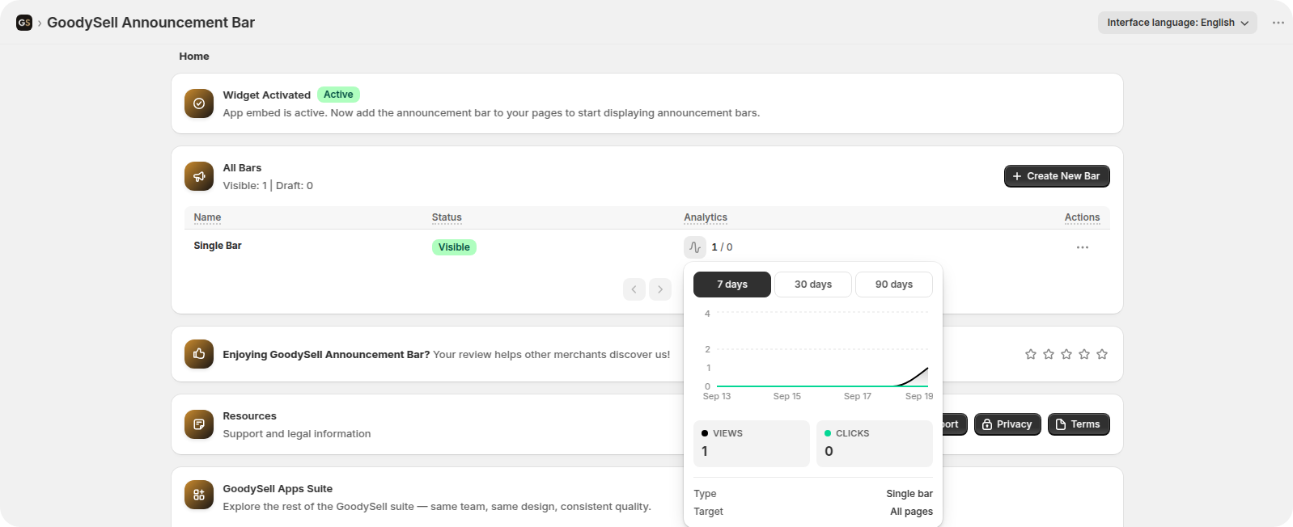Rate with the fifth star

point(1102,354)
